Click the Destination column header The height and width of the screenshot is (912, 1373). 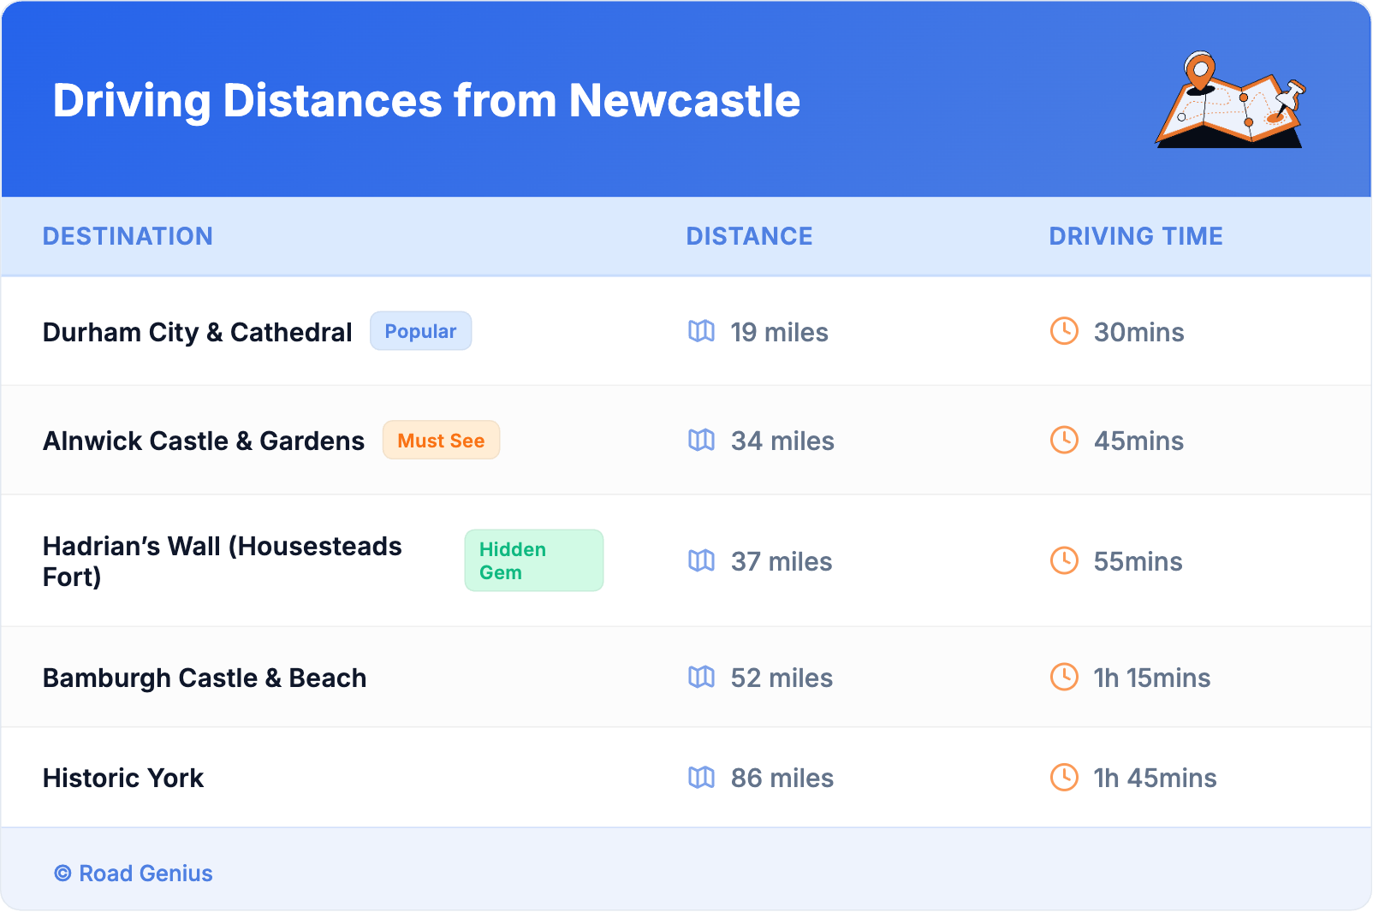pos(128,236)
